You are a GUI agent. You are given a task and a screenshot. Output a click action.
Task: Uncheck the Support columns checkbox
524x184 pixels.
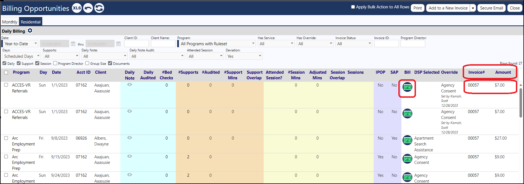pos(19,63)
